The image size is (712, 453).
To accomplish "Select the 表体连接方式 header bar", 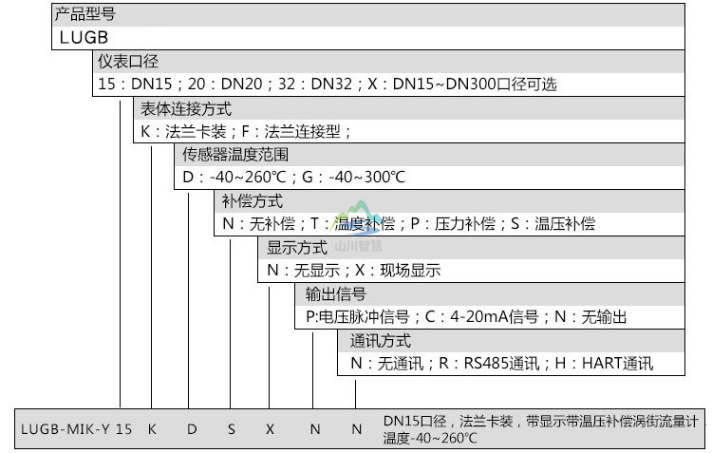I will pos(408,108).
